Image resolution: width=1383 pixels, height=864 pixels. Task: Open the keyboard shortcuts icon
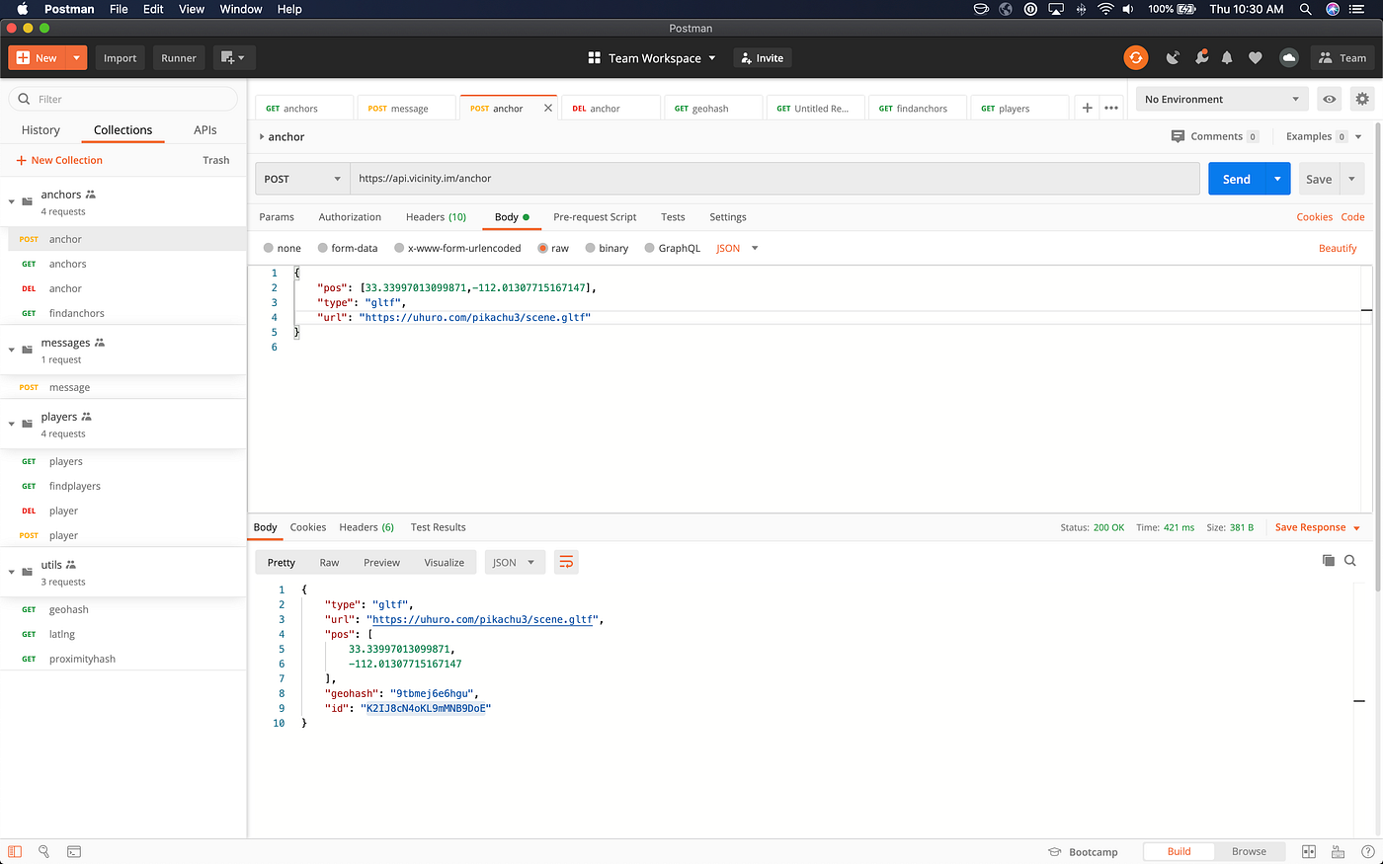(1339, 851)
